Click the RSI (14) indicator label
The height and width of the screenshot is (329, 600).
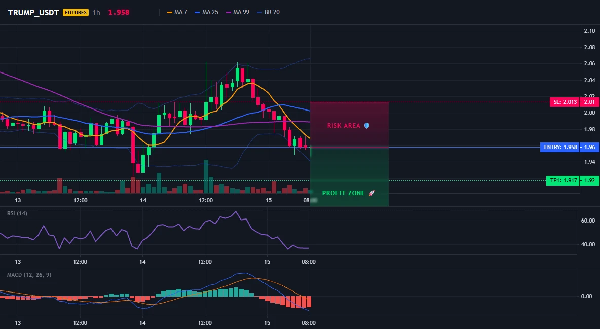pyautogui.click(x=17, y=213)
